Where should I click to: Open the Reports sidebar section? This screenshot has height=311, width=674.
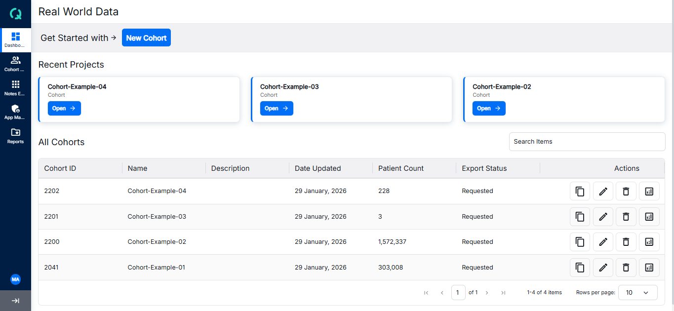tap(15, 136)
